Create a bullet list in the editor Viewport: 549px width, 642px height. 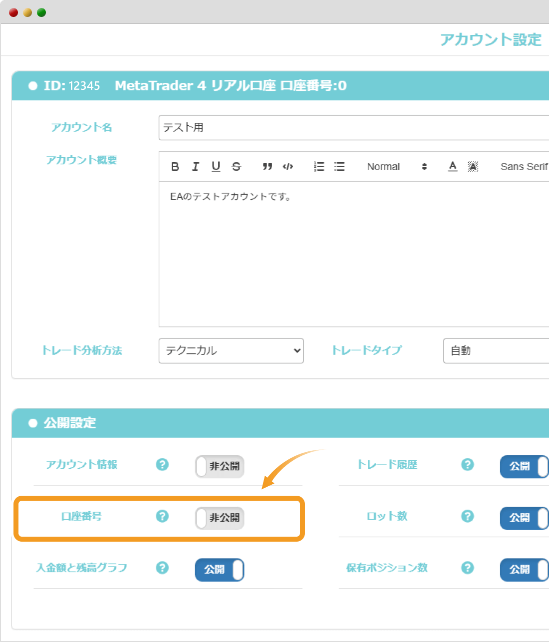(x=339, y=167)
